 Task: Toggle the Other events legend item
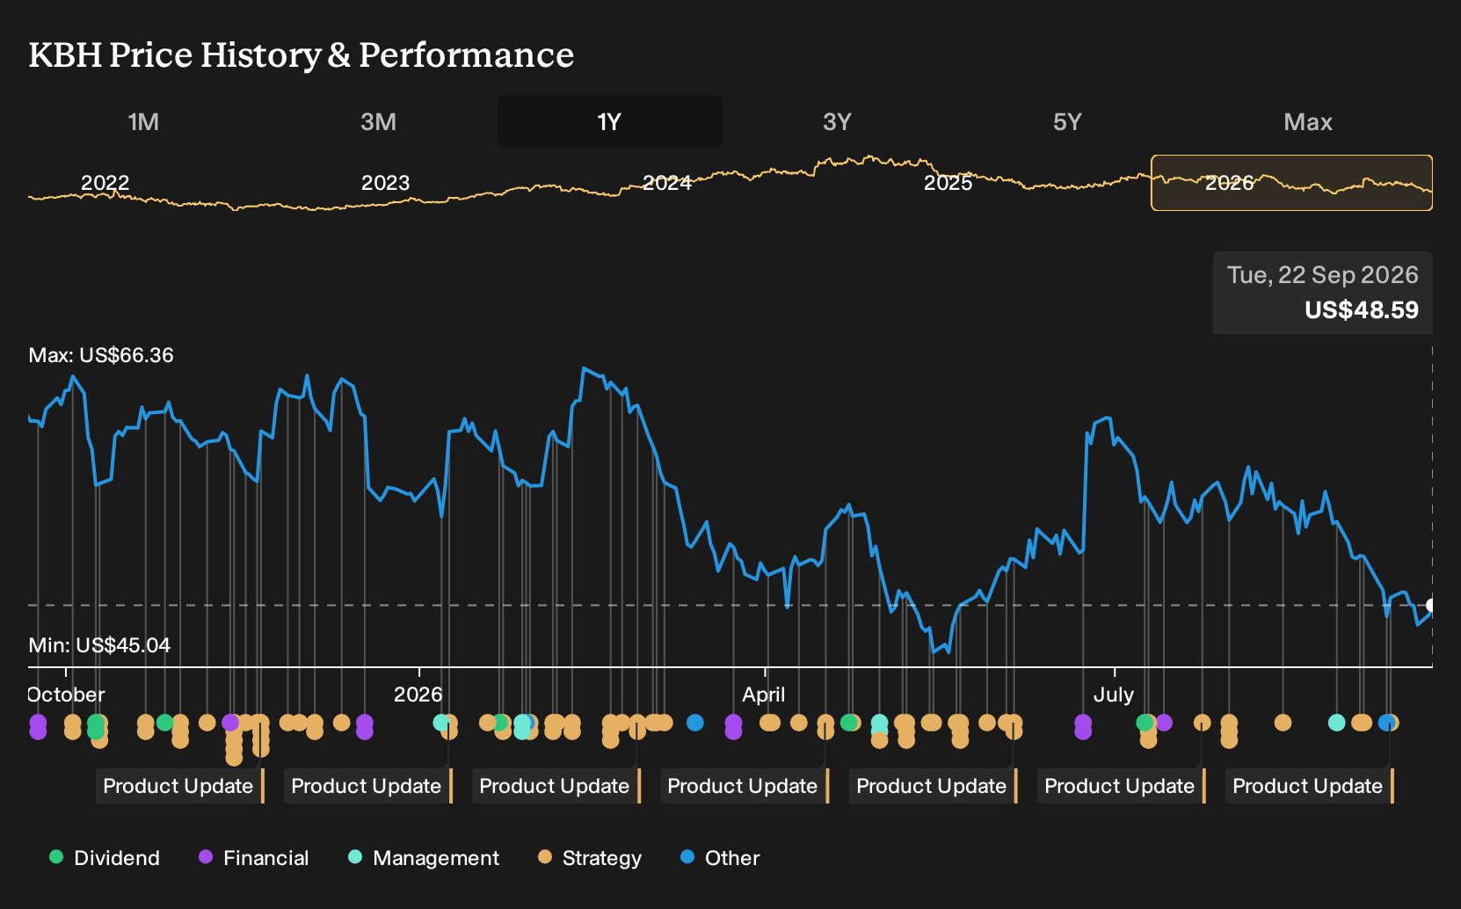pos(720,858)
